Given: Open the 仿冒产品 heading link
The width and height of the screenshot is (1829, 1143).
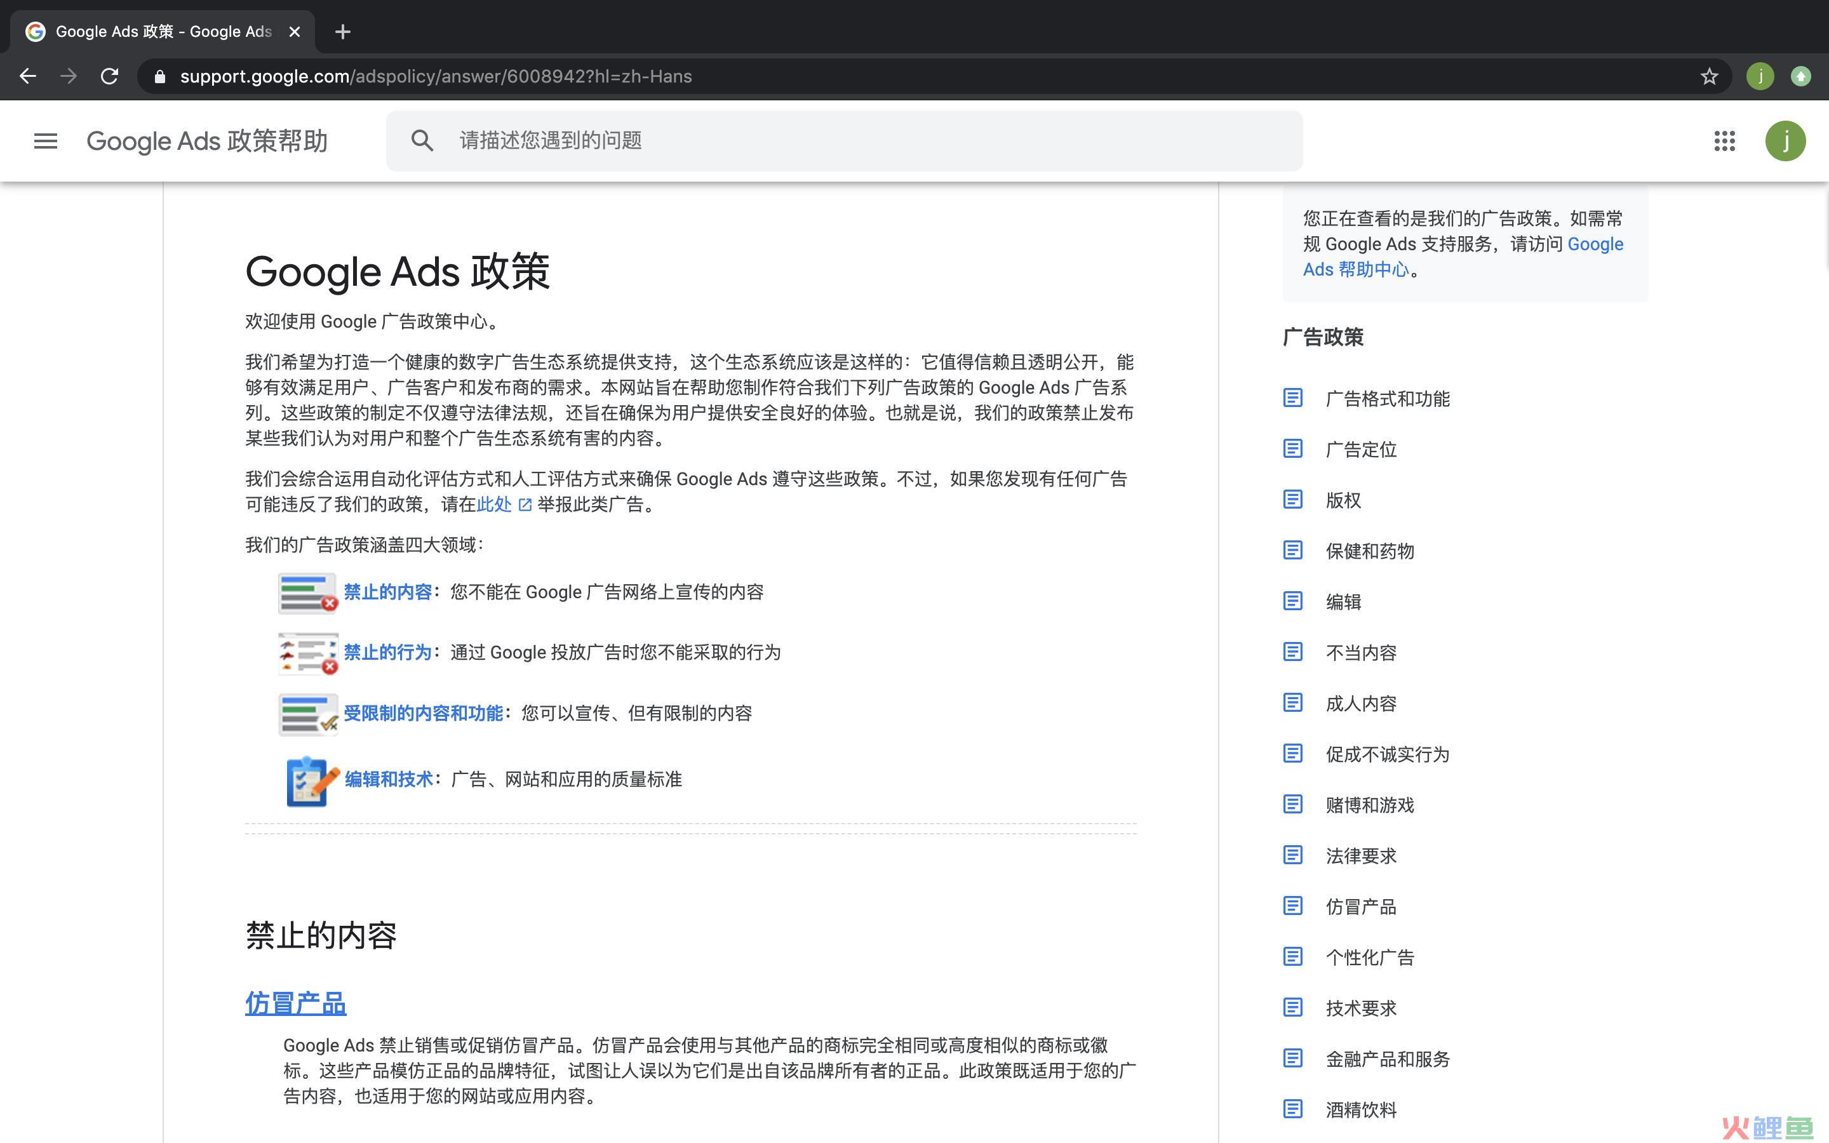Looking at the screenshot, I should (295, 1003).
